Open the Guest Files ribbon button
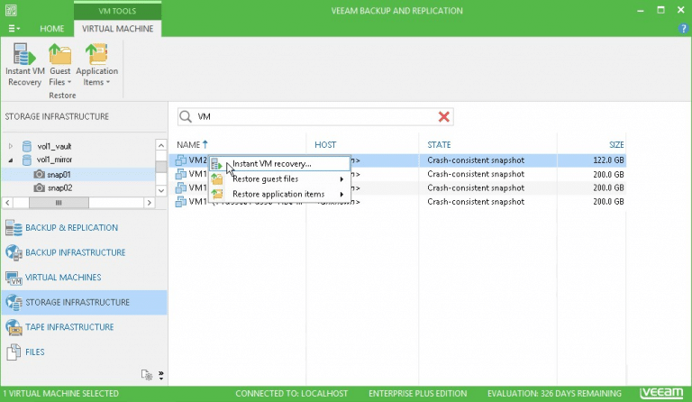Screen dimensions: 692x402 click(59, 65)
